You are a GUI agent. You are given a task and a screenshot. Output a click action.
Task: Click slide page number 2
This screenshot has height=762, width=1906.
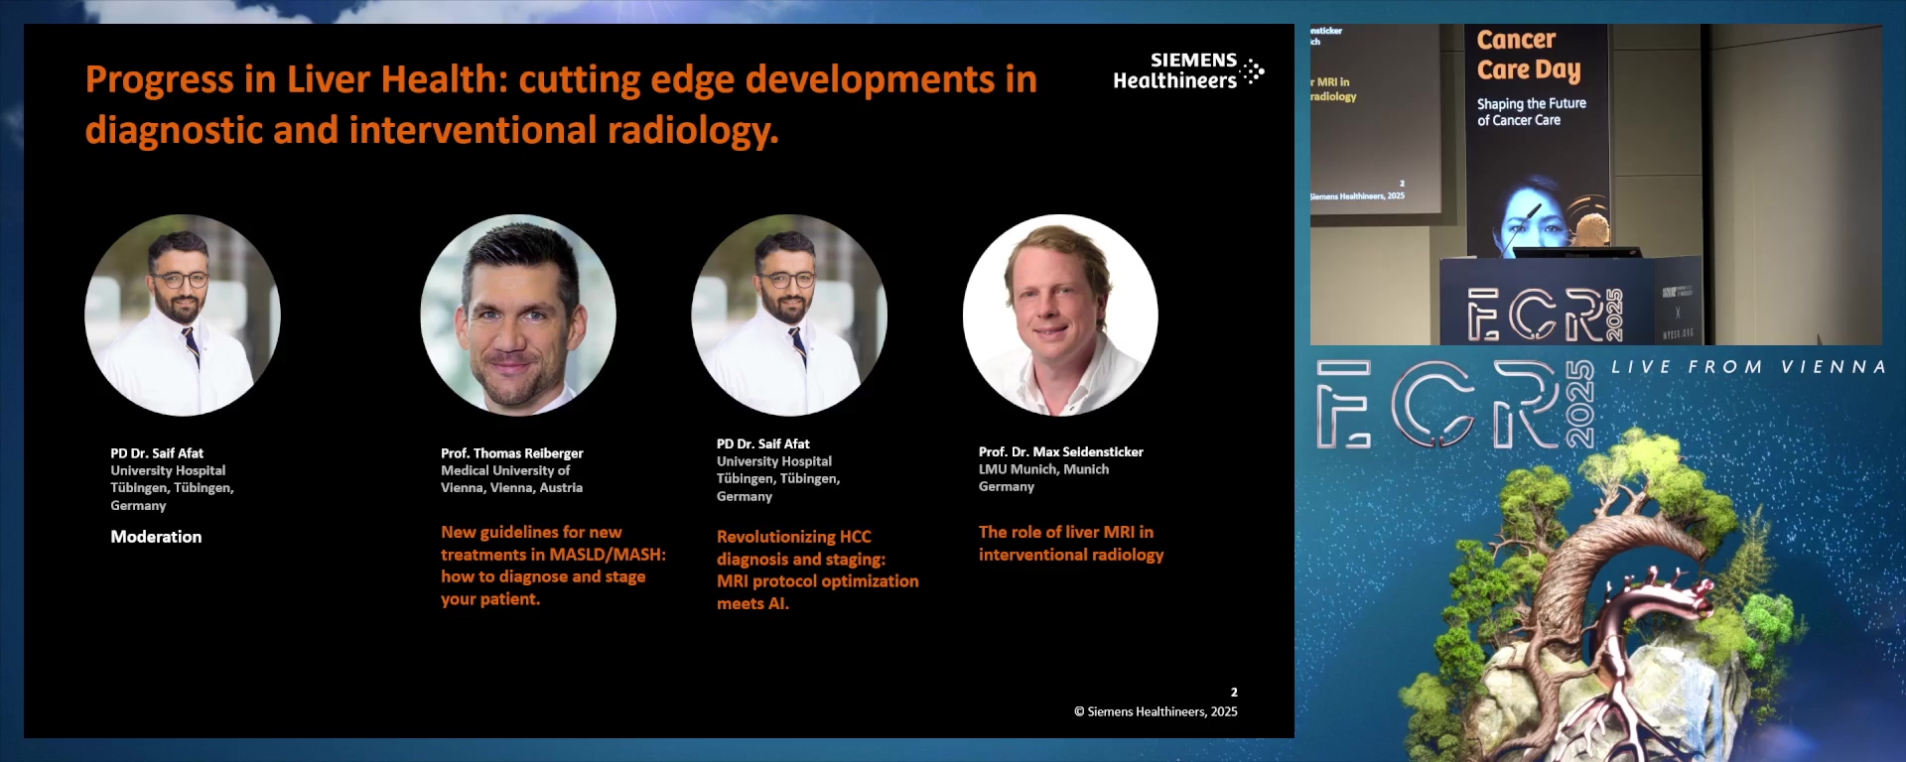pyautogui.click(x=1234, y=693)
